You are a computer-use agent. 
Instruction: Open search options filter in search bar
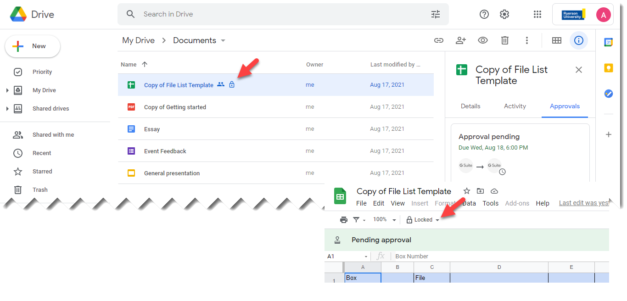(x=435, y=14)
